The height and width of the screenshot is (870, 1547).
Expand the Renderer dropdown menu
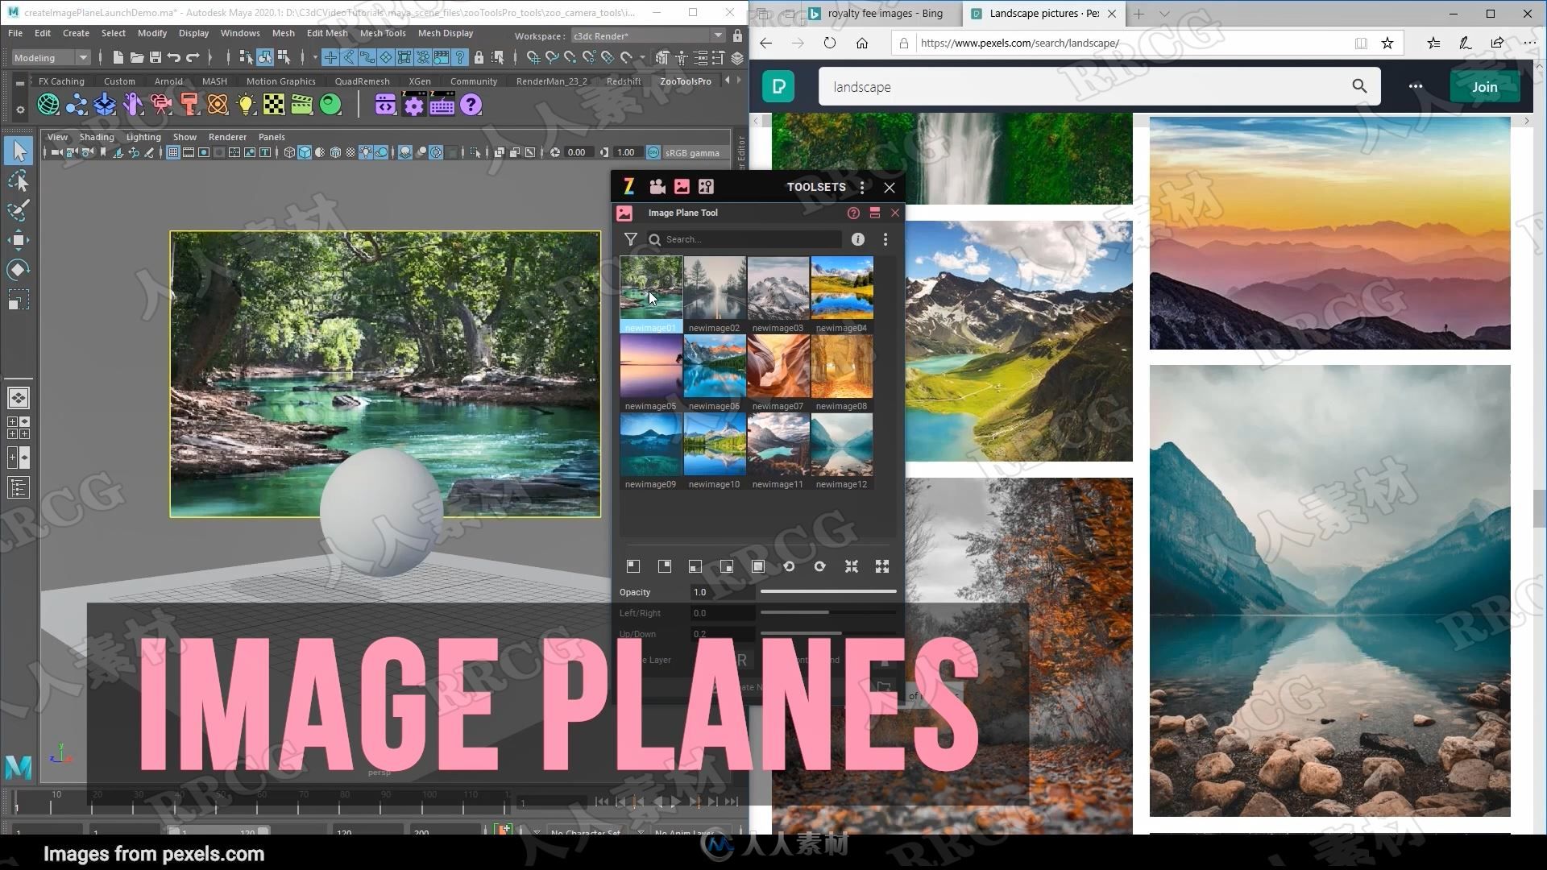tap(227, 136)
